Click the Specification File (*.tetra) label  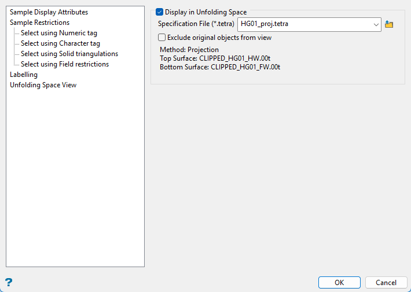tap(196, 25)
